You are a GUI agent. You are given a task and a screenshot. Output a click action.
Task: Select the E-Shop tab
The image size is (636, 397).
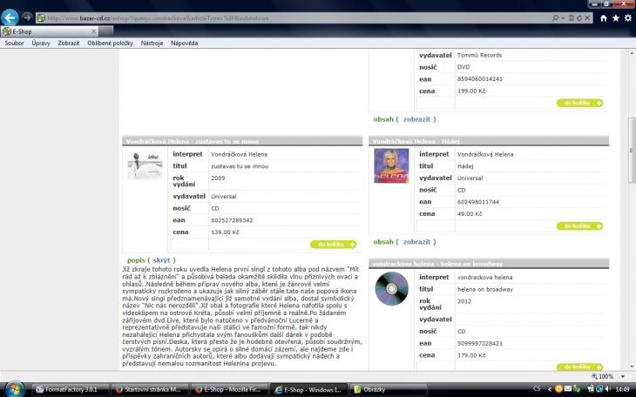tap(49, 31)
